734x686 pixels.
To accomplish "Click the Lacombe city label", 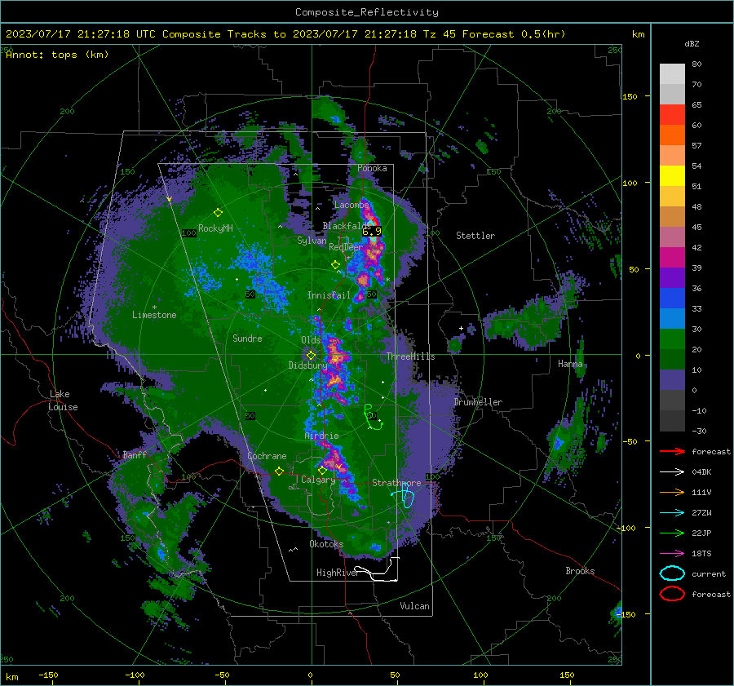I will [x=351, y=205].
